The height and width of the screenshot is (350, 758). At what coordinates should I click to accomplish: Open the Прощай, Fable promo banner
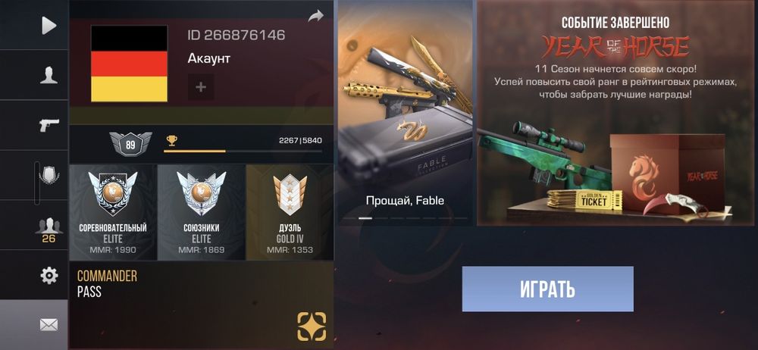pyautogui.click(x=405, y=113)
